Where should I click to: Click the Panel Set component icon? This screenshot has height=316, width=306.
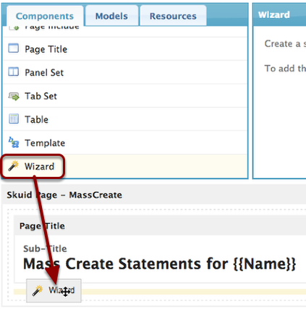click(14, 72)
